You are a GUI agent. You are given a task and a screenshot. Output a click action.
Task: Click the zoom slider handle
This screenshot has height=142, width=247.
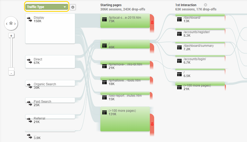point(11,69)
